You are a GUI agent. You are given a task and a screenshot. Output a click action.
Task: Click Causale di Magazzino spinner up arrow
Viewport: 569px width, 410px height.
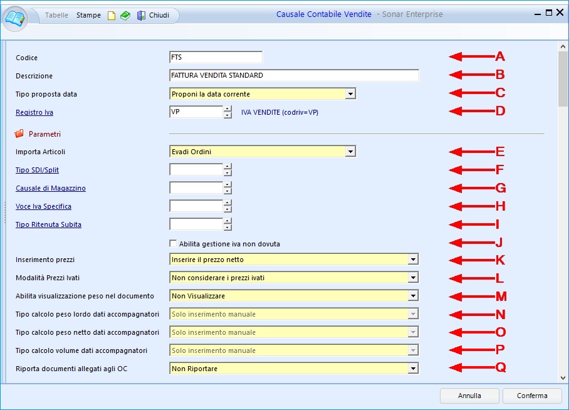point(227,184)
